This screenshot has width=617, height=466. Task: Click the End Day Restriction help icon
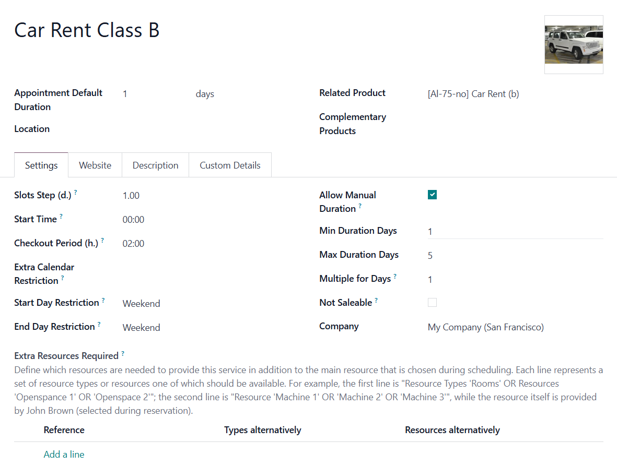99,324
